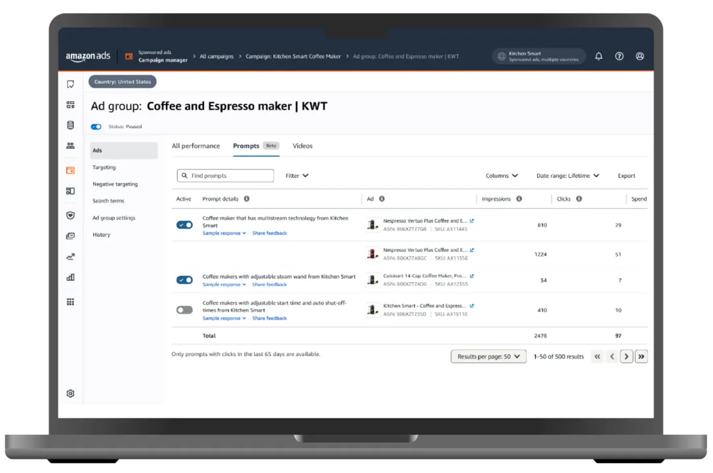Click the Kitchen Smart ad product thumbnail
The height and width of the screenshot is (473, 713).
373,310
